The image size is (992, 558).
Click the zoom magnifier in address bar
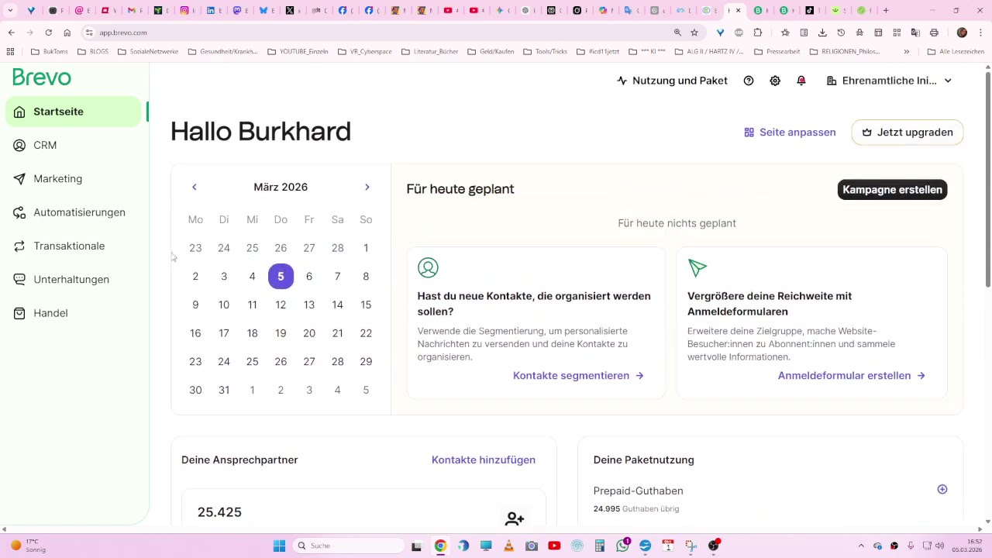(x=677, y=33)
